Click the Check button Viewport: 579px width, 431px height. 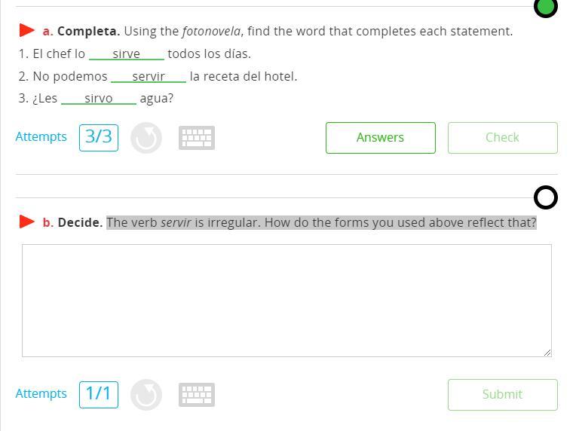click(x=503, y=138)
